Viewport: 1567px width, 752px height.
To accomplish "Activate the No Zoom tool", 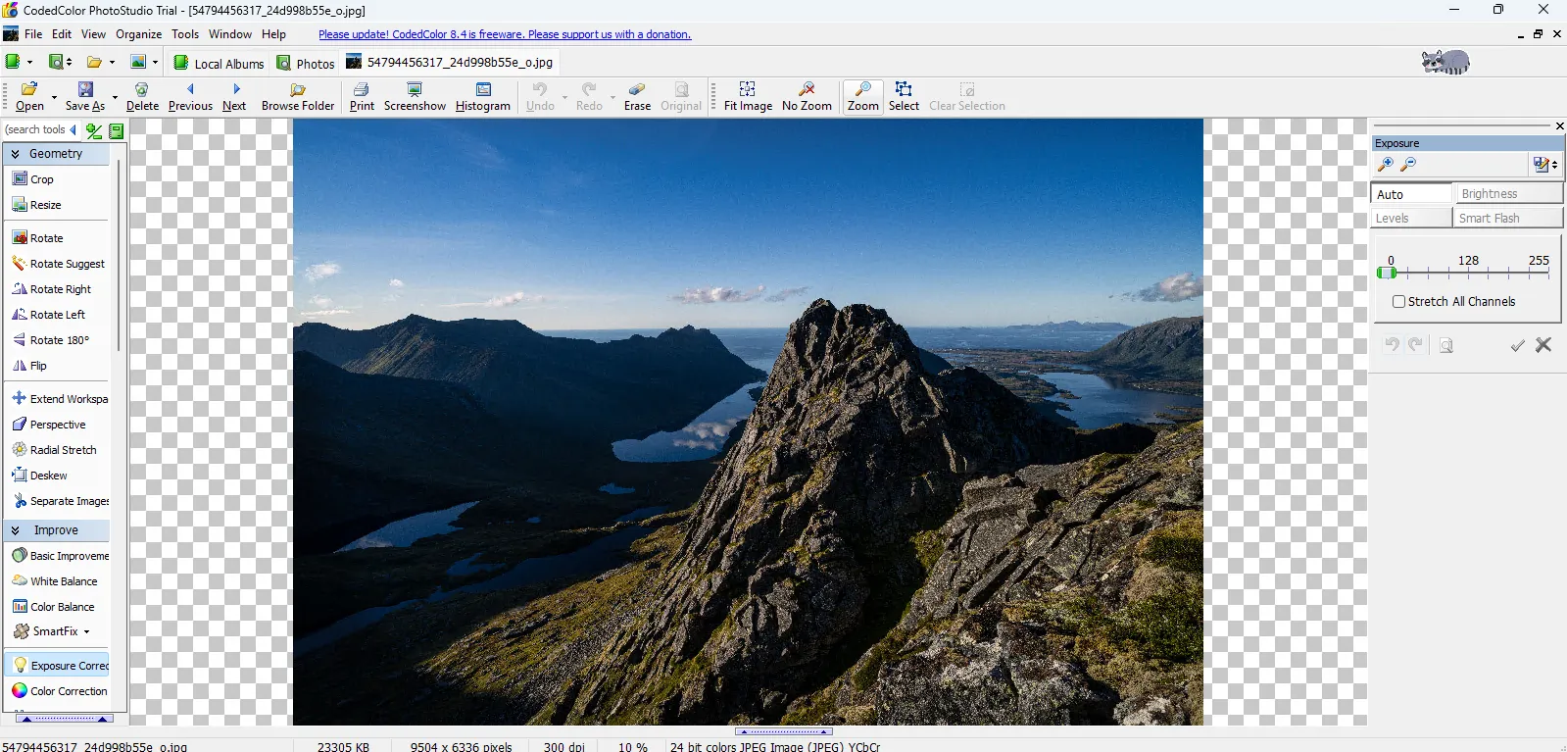I will pyautogui.click(x=807, y=89).
